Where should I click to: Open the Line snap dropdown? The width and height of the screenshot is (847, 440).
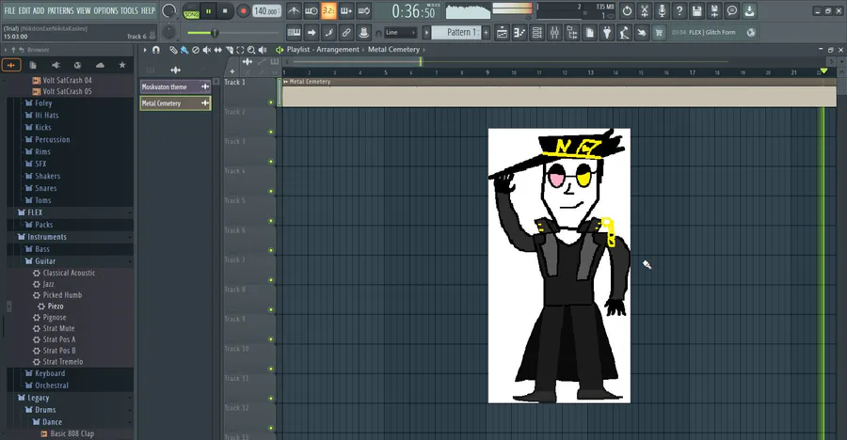click(400, 32)
